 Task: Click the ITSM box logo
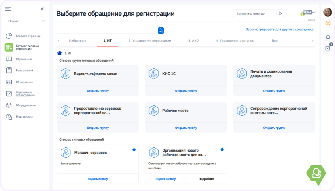tap(307, 13)
